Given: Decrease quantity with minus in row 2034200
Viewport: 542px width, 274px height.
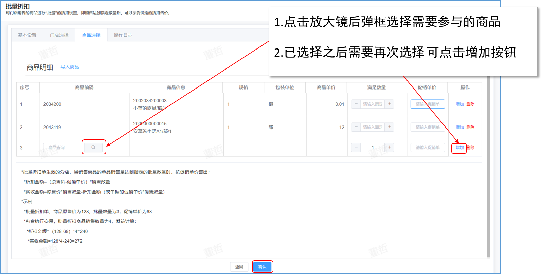Looking at the screenshot, I should tap(356, 104).
